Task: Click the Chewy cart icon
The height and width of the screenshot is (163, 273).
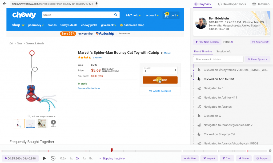Action: click(166, 15)
